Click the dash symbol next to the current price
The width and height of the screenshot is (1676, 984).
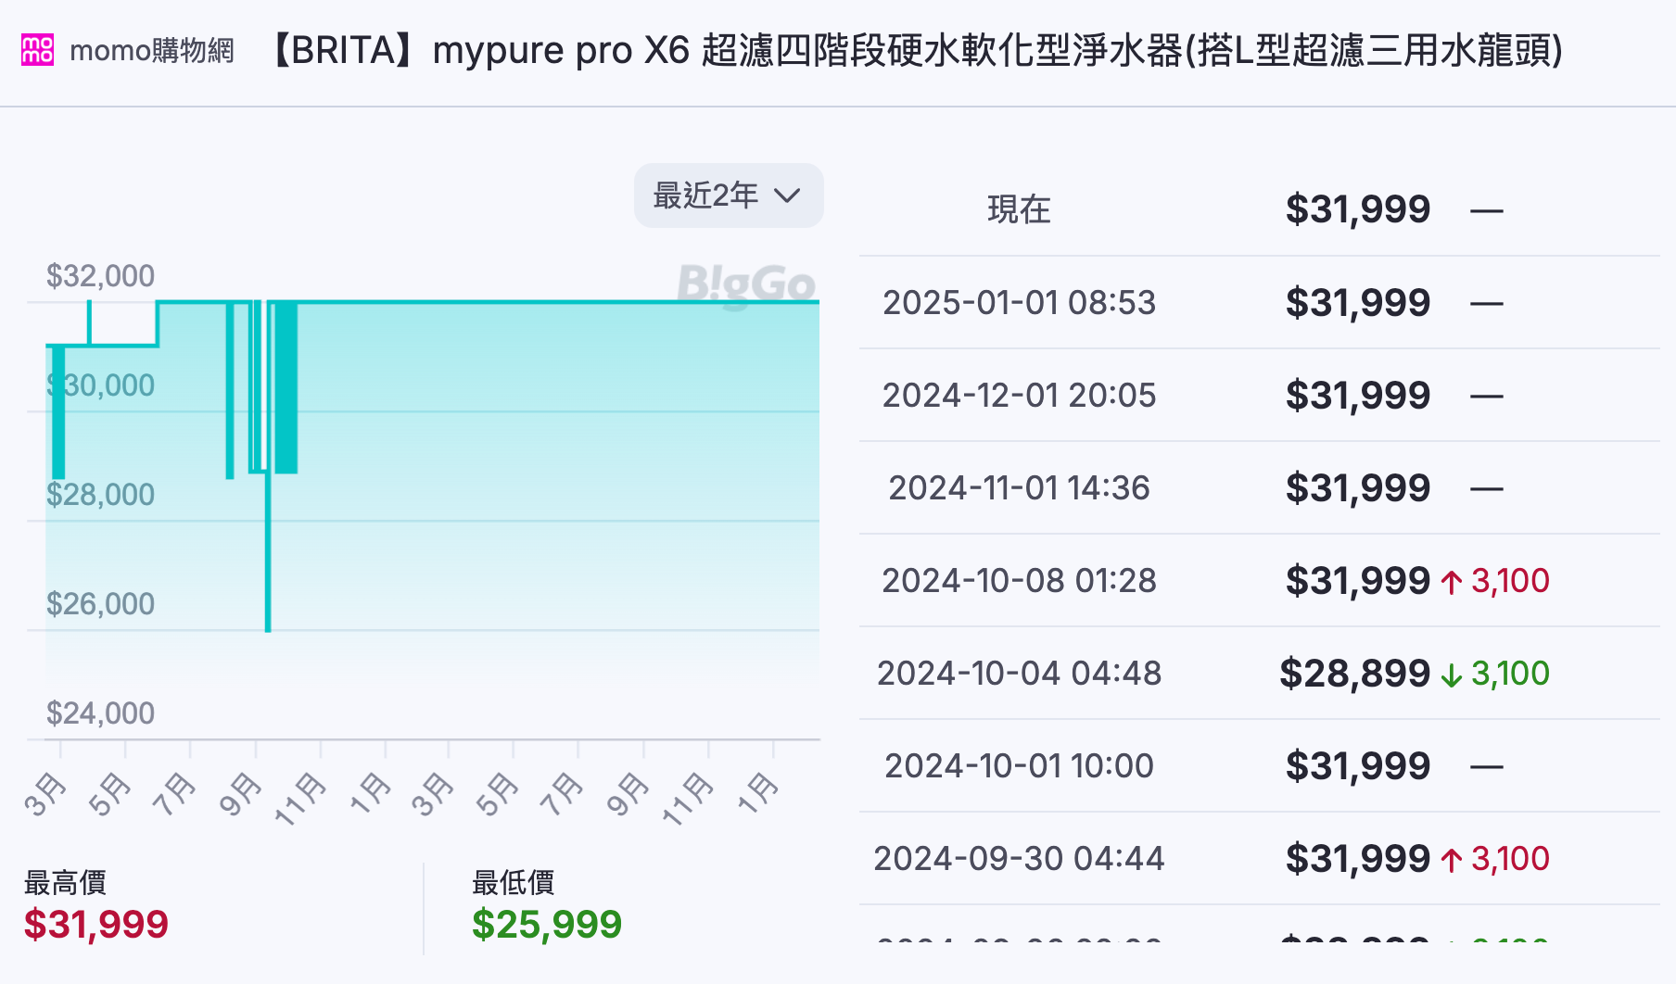point(1487,209)
